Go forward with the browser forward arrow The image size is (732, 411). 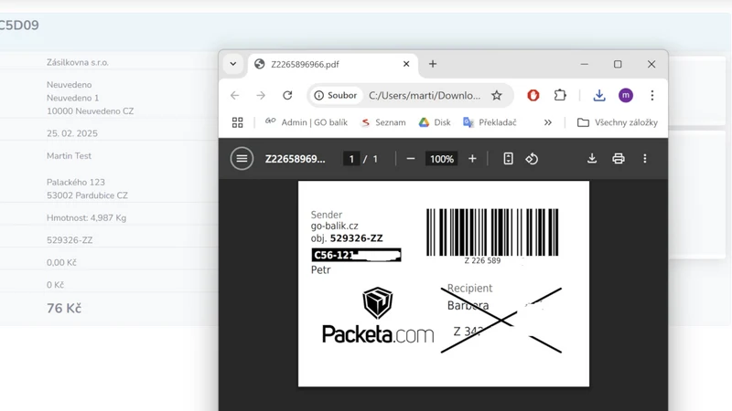261,96
